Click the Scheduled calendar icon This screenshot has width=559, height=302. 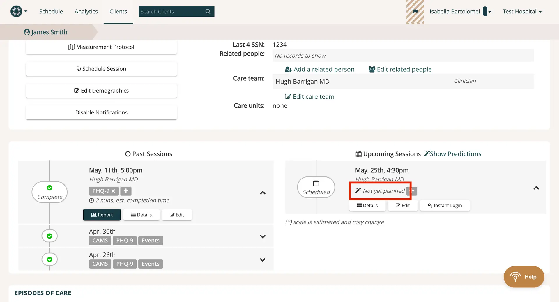point(316,183)
